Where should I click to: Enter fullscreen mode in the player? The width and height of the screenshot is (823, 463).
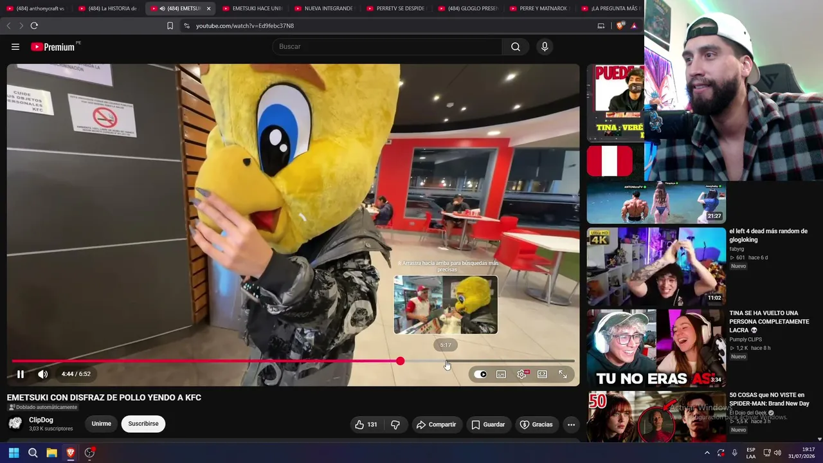click(563, 374)
